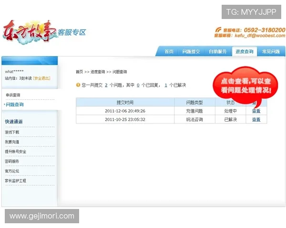Viewport: 286px width, 228px height.
Task: Click 首页 in the breadcrumb
Action: point(79,72)
